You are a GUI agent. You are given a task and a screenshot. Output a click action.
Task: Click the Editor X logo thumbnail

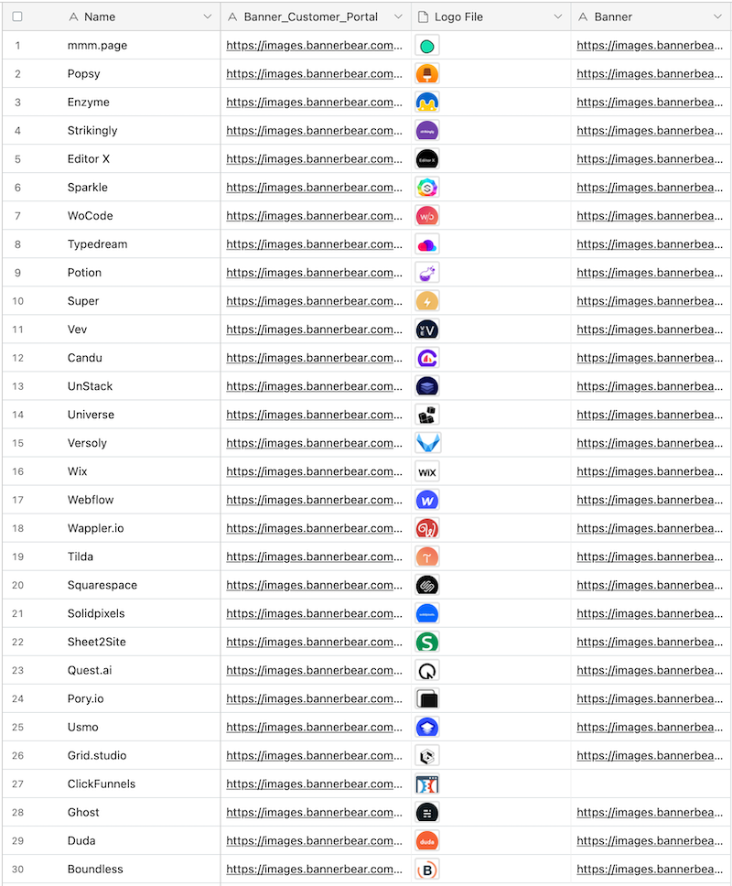pyautogui.click(x=427, y=158)
